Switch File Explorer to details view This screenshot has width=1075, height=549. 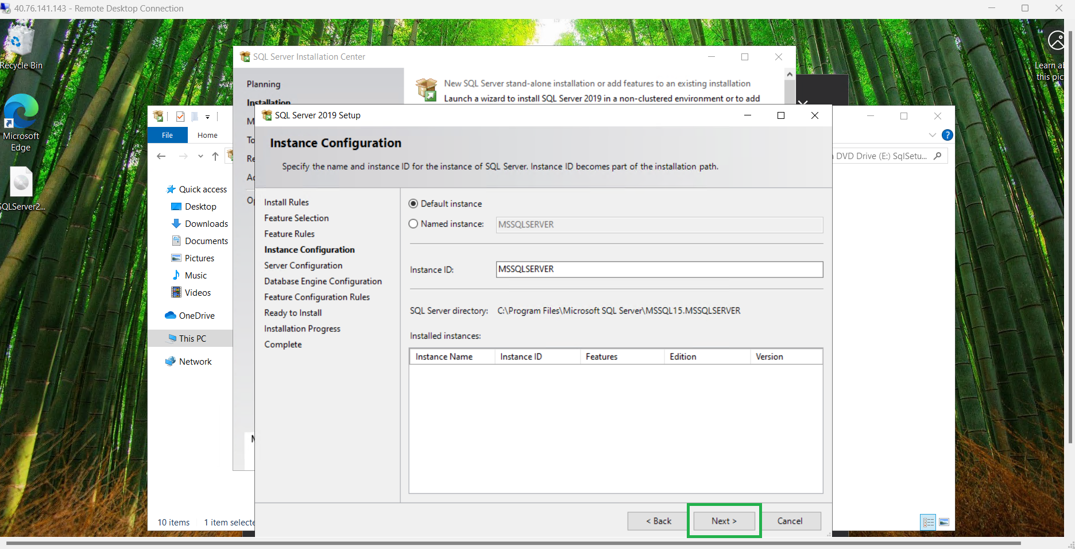[928, 522]
